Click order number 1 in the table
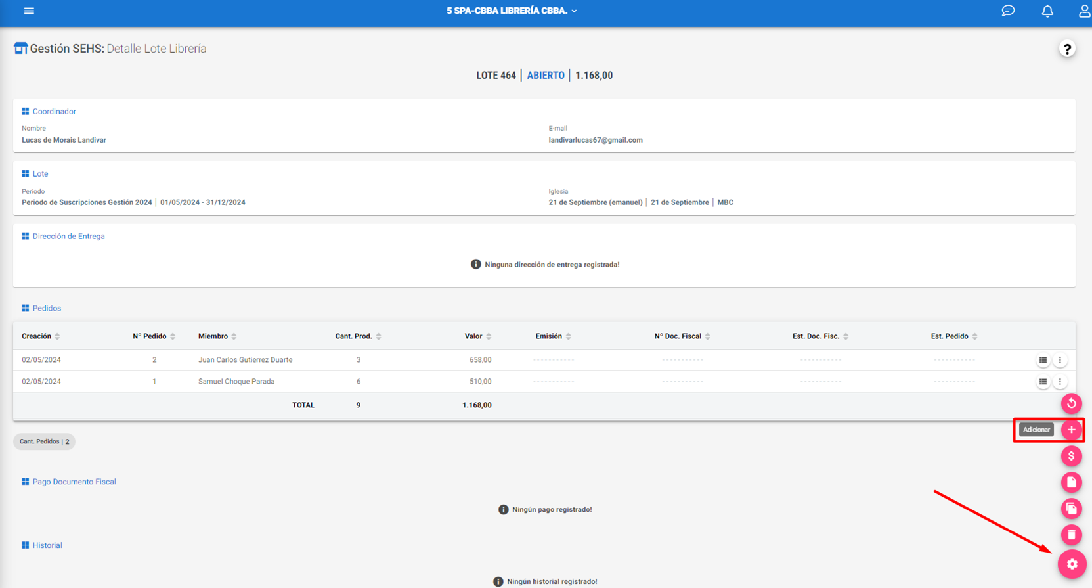This screenshot has width=1092, height=588. click(154, 382)
